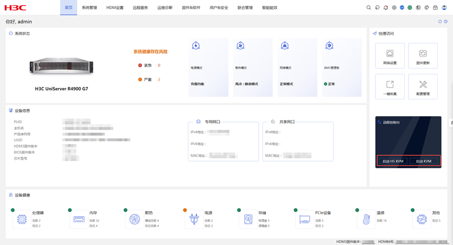The height and width of the screenshot is (245, 453).
Task: Click the admin user avatar
Action: [444, 8]
